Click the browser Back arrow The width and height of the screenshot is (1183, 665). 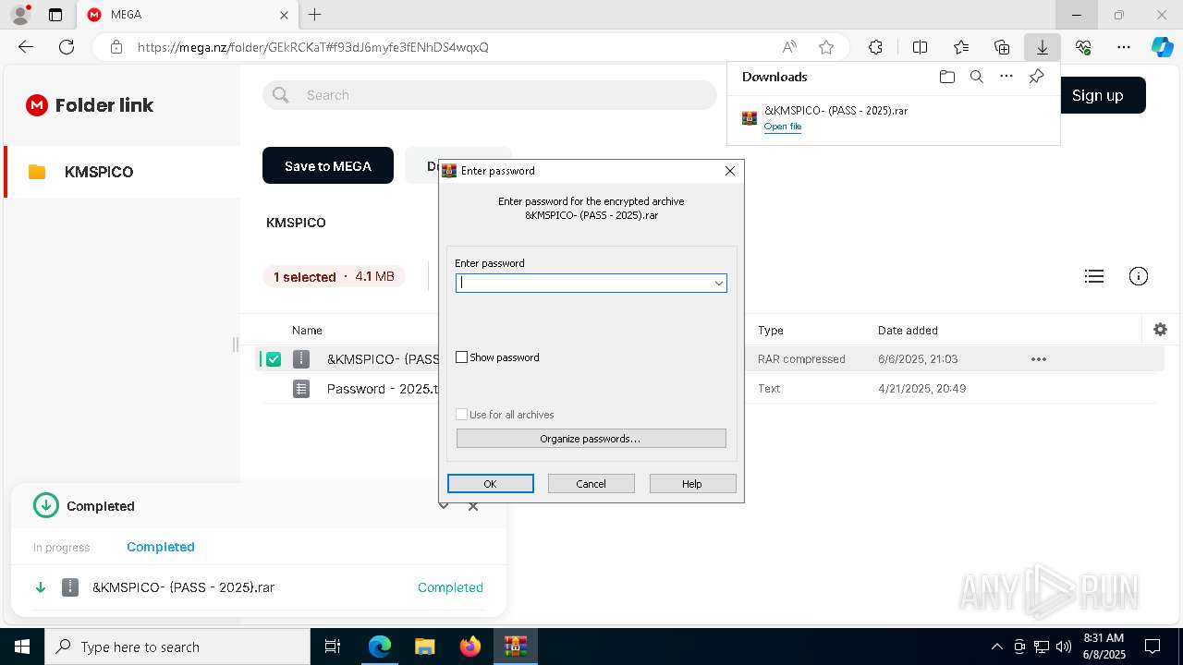pyautogui.click(x=26, y=47)
